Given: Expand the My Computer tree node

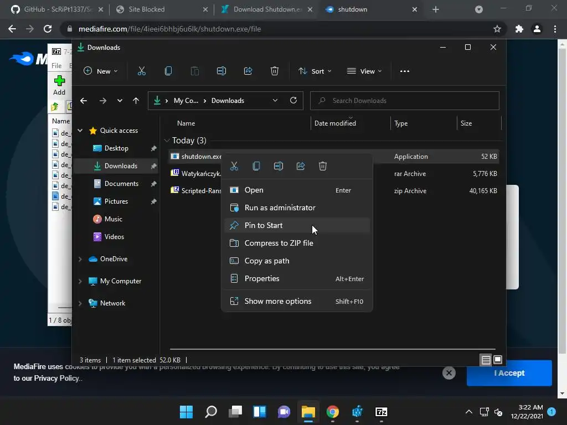Looking at the screenshot, I should coord(80,281).
